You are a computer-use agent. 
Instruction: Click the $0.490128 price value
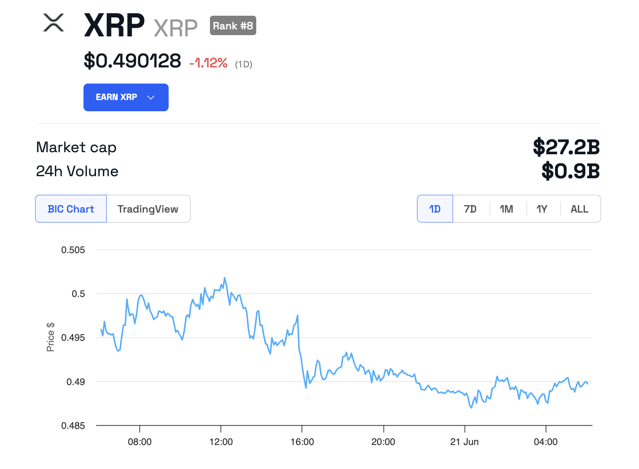(x=132, y=61)
